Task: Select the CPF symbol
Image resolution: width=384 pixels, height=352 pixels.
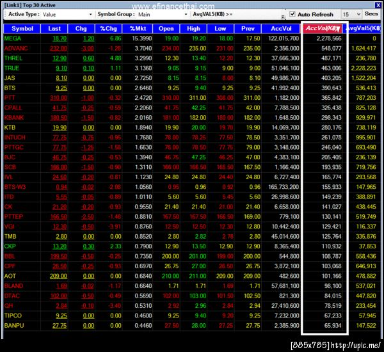Action: [x=10, y=266]
